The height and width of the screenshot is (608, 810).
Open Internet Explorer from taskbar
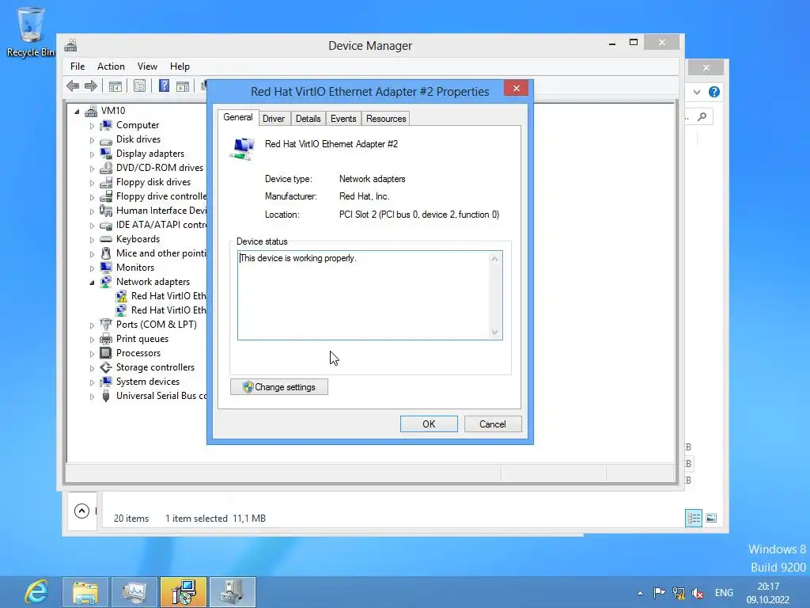tap(36, 592)
